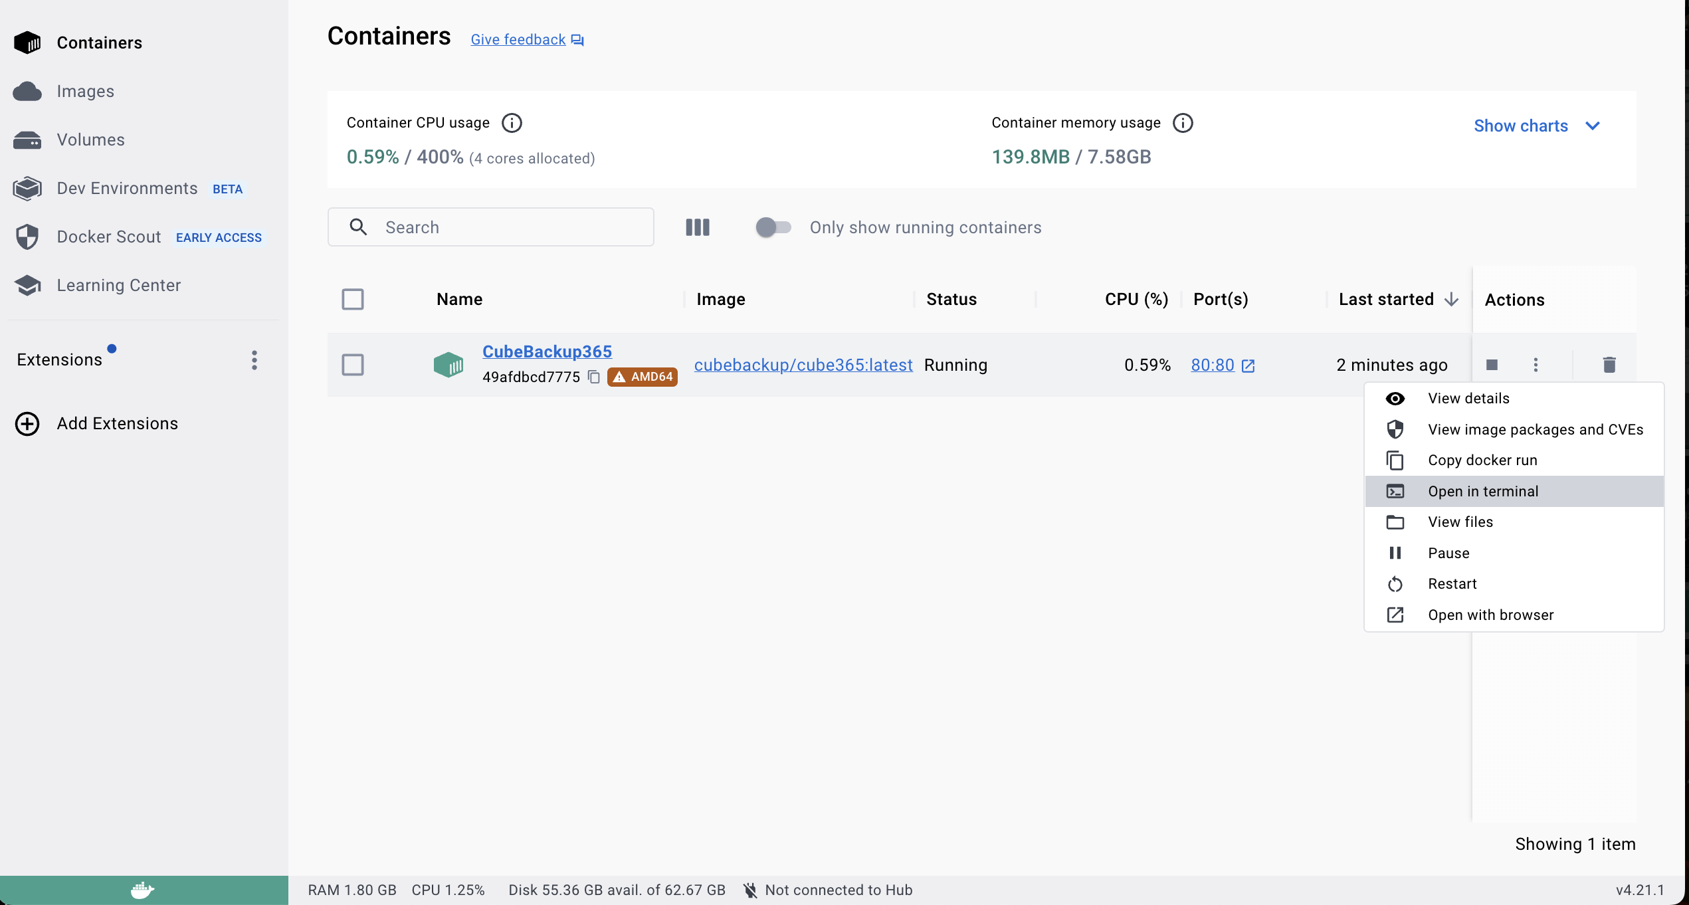Check the CubeBackup365 container checkbox

[x=353, y=364]
